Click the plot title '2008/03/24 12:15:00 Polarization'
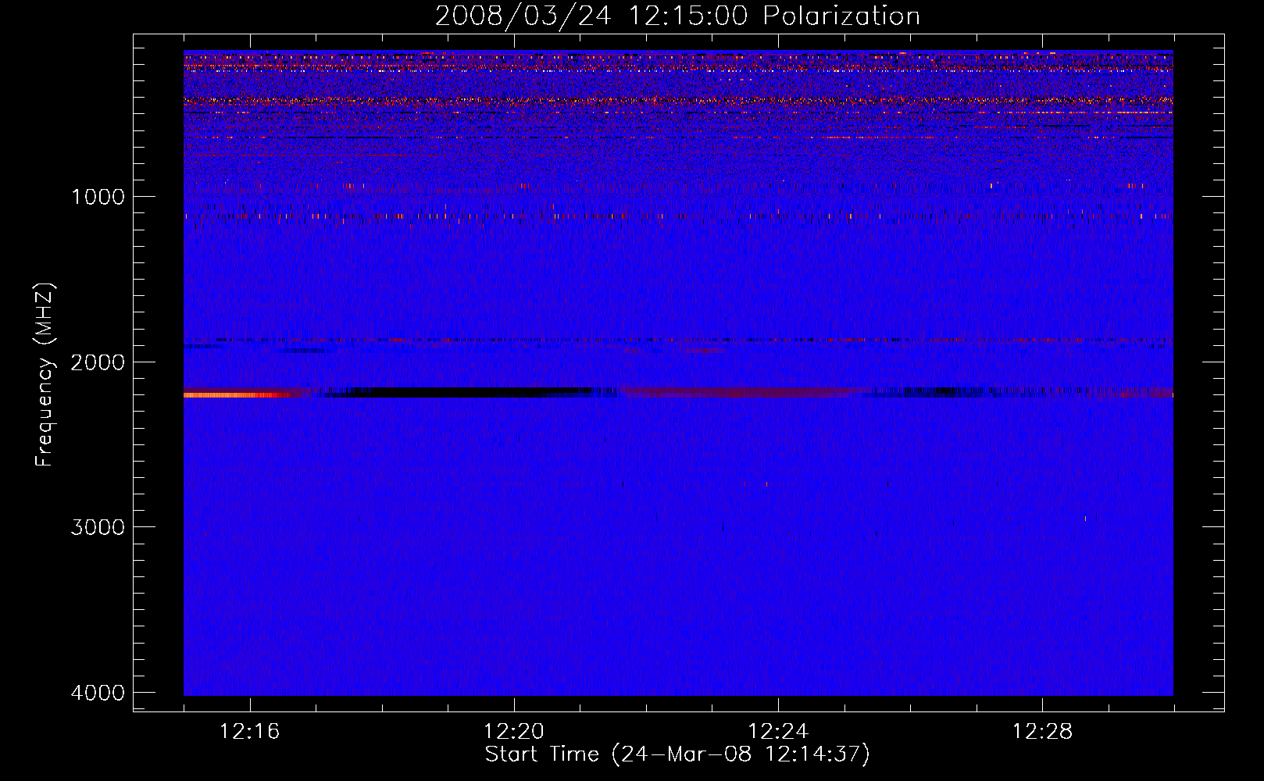This screenshot has width=1264, height=781. pos(677,16)
